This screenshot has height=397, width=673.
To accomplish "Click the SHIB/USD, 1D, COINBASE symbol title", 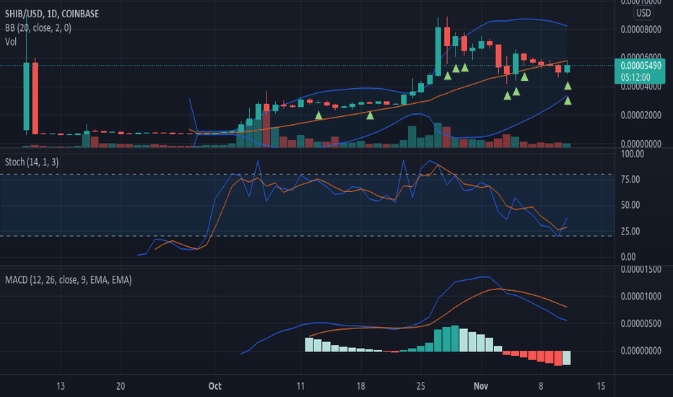I will [52, 14].
